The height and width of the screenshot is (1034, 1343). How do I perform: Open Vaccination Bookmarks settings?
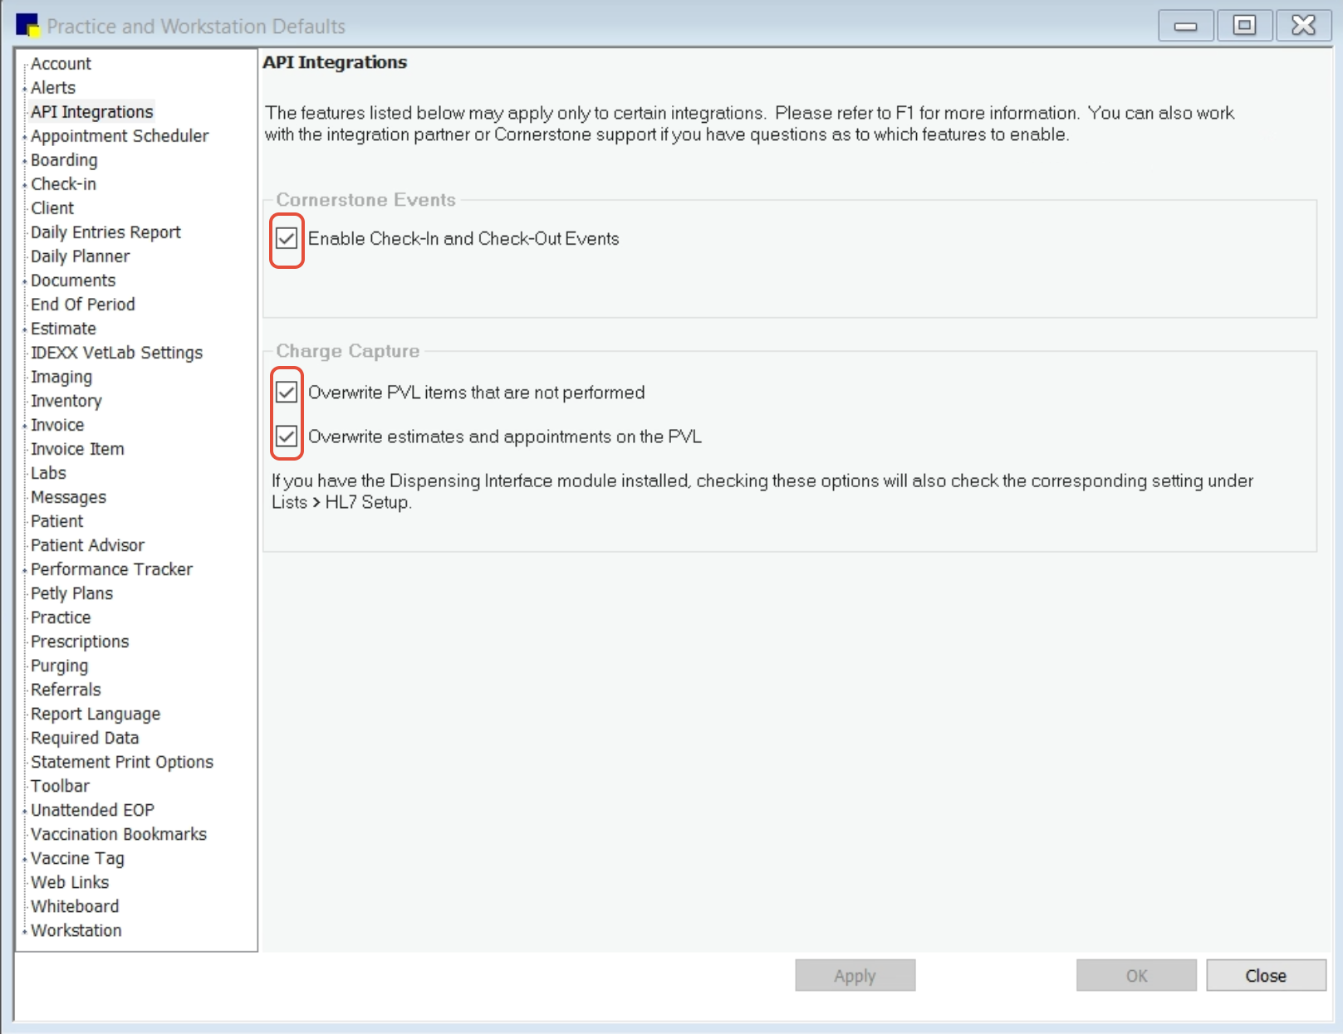pos(119,834)
